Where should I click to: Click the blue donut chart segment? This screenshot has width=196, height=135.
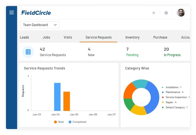click(x=154, y=97)
